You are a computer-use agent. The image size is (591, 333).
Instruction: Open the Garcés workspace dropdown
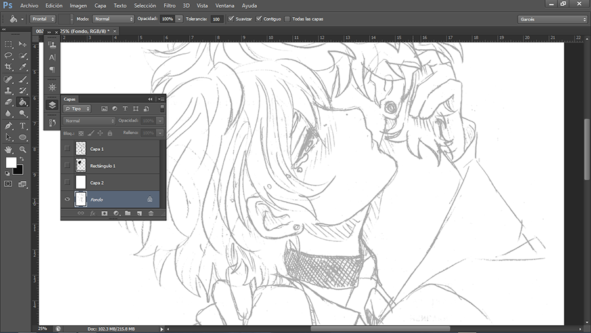click(552, 19)
